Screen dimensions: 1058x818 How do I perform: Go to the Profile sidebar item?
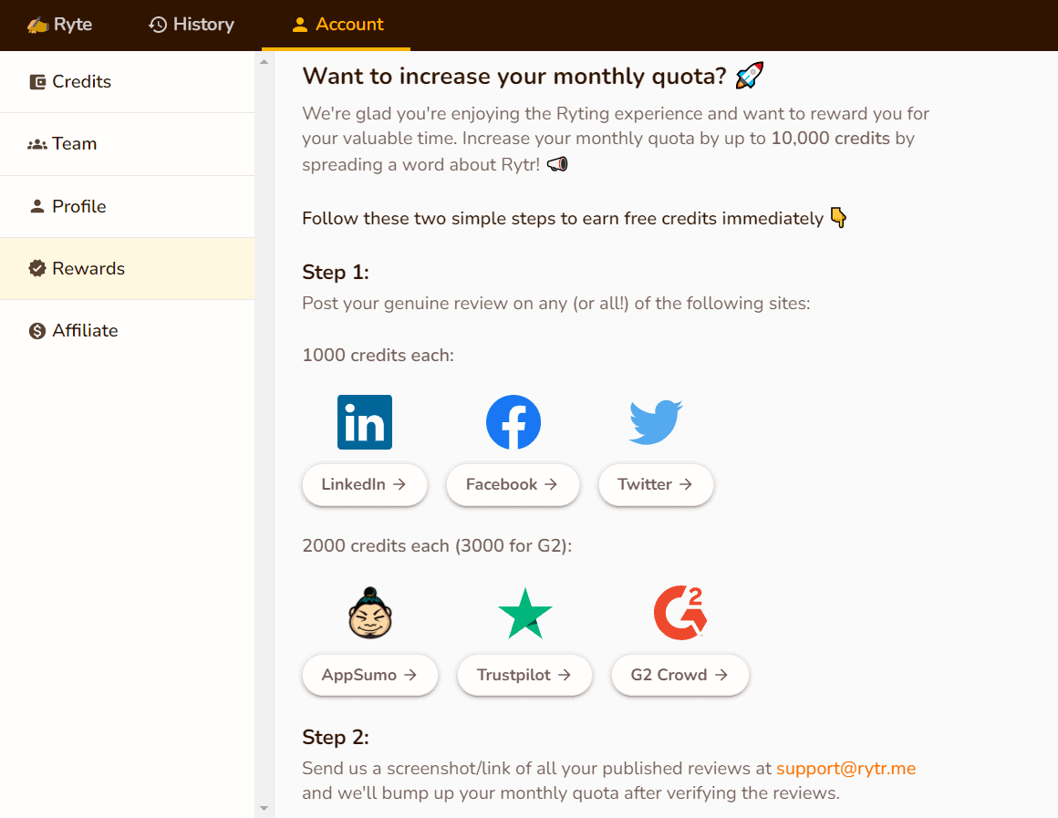point(79,206)
